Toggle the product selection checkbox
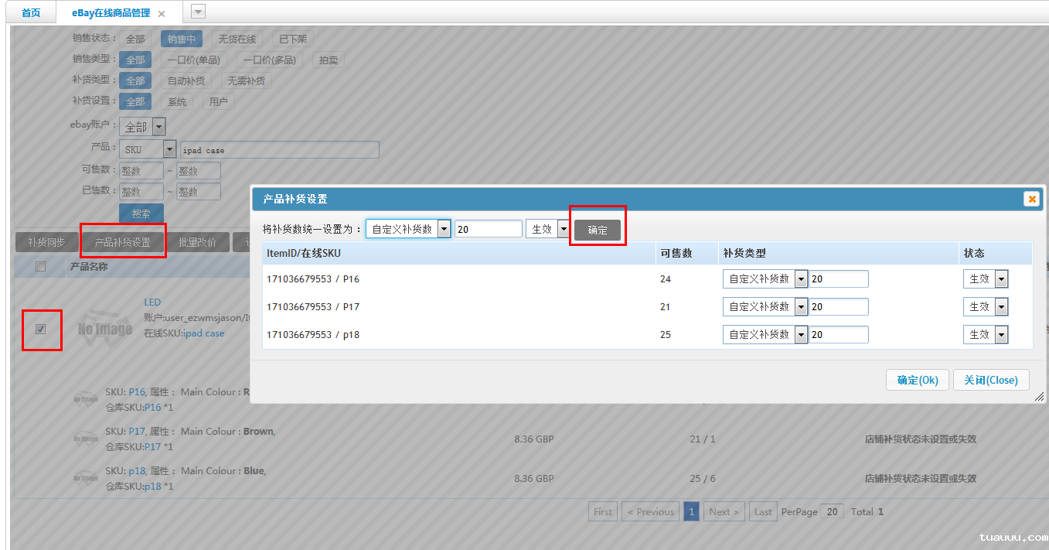The image size is (1049, 550). click(x=41, y=330)
